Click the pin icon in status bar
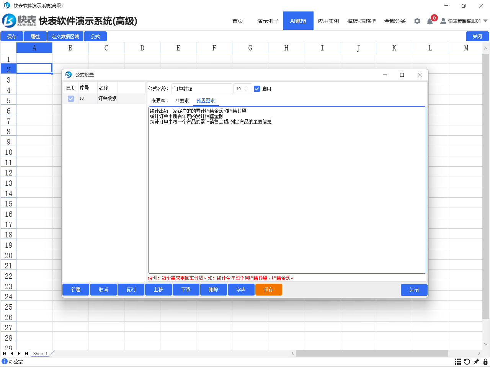 [x=476, y=362]
